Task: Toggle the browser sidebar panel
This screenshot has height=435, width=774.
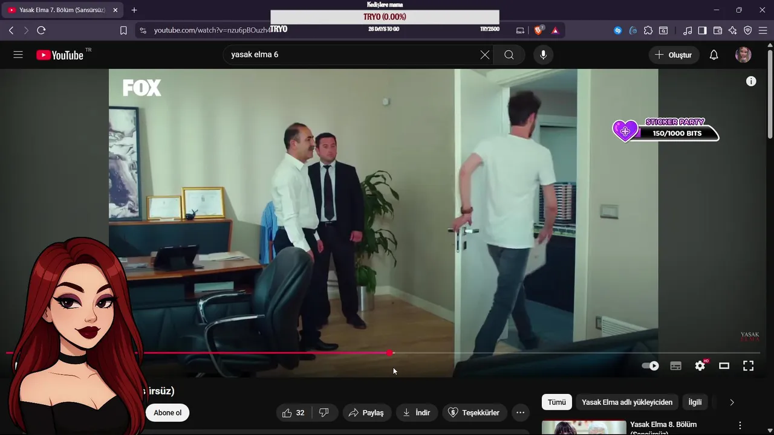Action: click(x=702, y=30)
